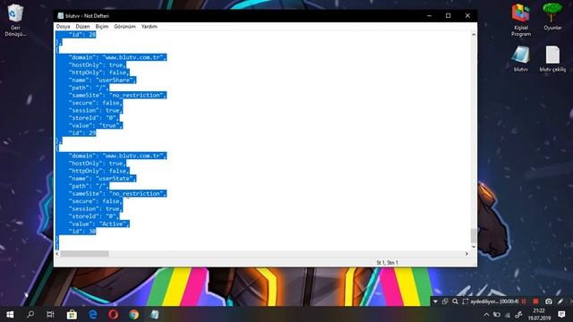This screenshot has height=322, width=573.
Task: Pause the screen recording
Action: (x=524, y=301)
